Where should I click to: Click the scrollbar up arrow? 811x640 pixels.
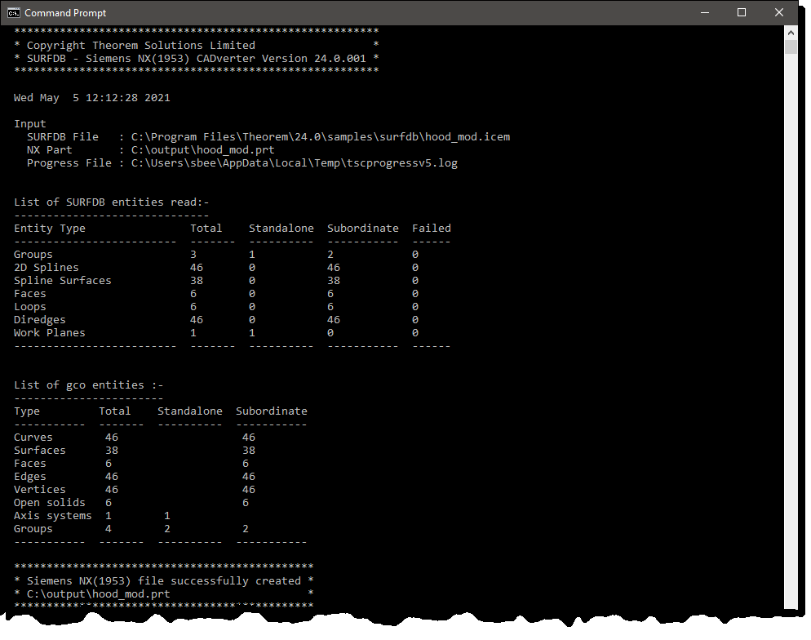coord(791,33)
